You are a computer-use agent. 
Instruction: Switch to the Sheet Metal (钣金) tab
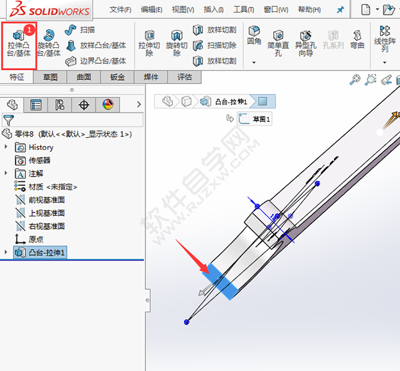pos(117,77)
